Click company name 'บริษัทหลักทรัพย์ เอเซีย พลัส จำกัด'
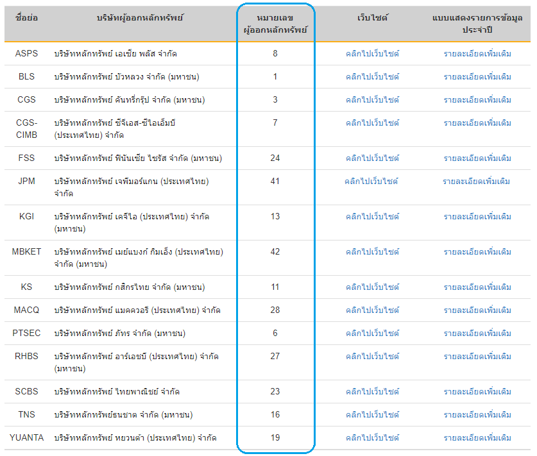The width and height of the screenshot is (537, 456). 115,54
